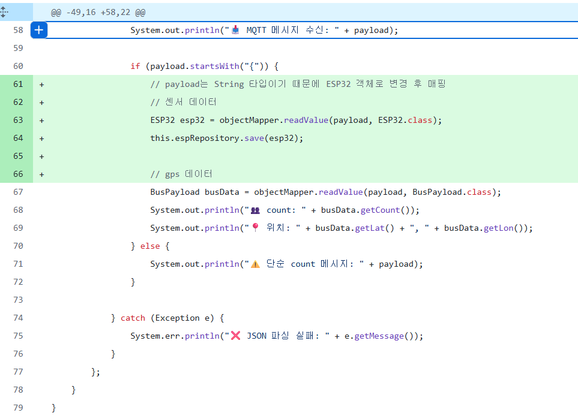This screenshot has height=416, width=578.
Task: Click line number 72
Action: point(18,282)
